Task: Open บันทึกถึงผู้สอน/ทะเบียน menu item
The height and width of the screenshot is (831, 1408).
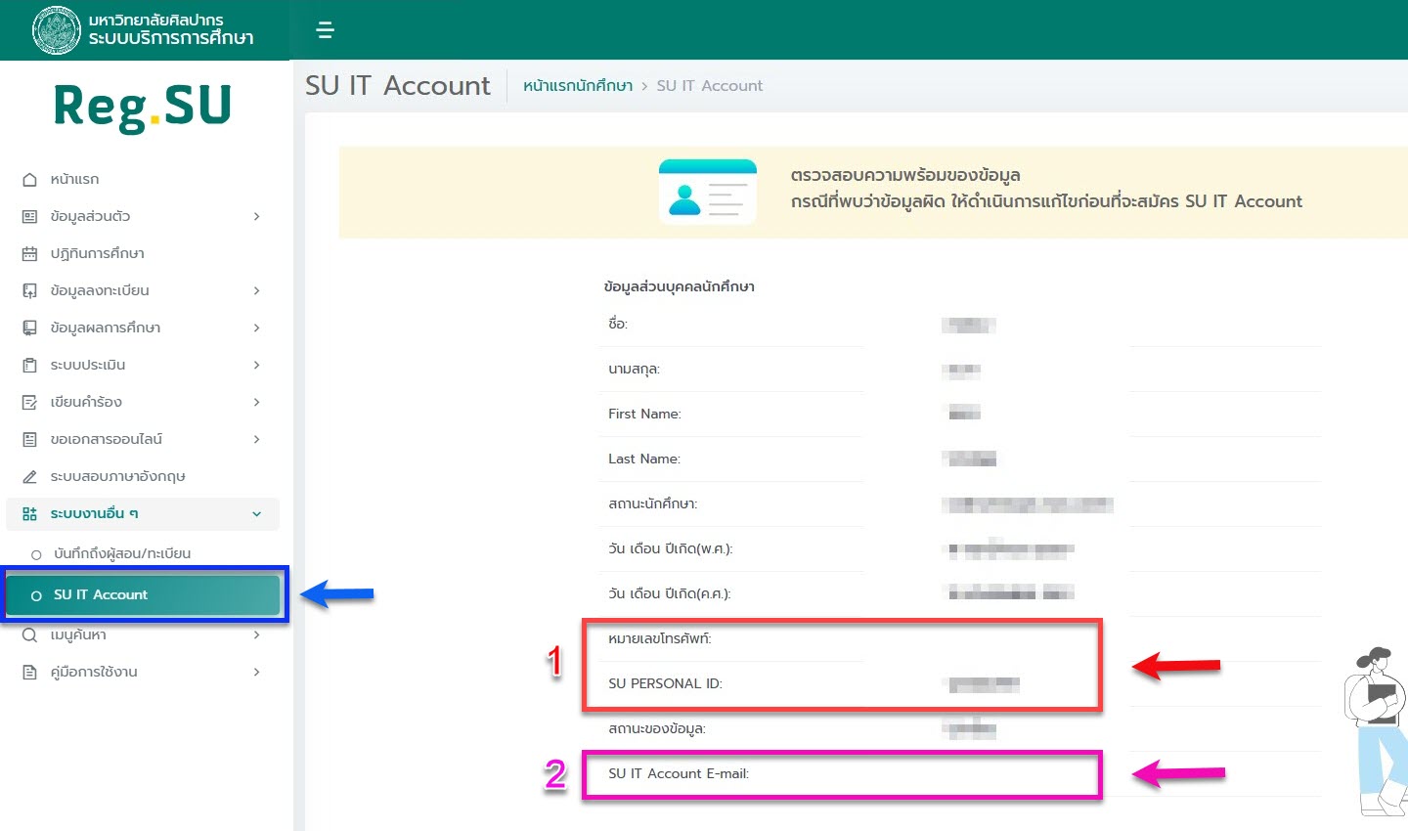Action: click(x=122, y=553)
